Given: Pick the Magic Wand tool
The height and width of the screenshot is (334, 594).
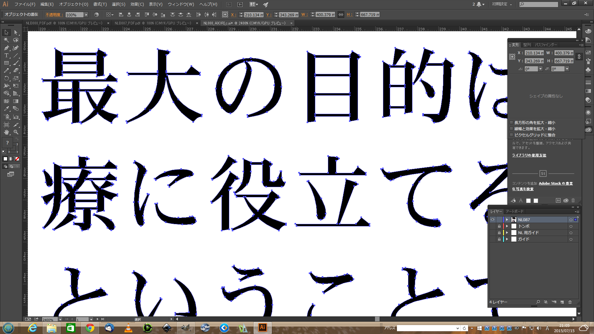Looking at the screenshot, I should click(x=6, y=40).
